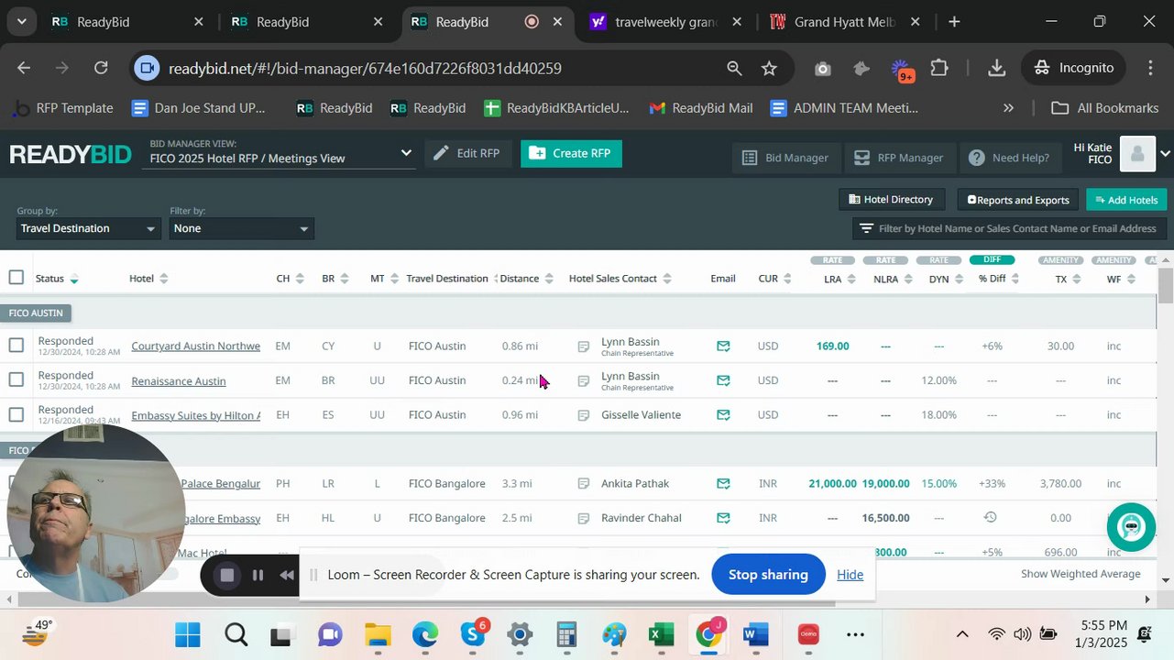Click the zoom magnifier in address bar

(734, 68)
